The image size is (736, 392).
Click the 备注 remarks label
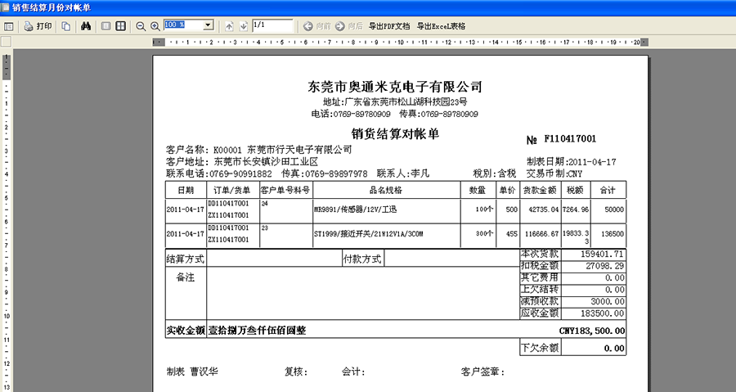tap(186, 277)
